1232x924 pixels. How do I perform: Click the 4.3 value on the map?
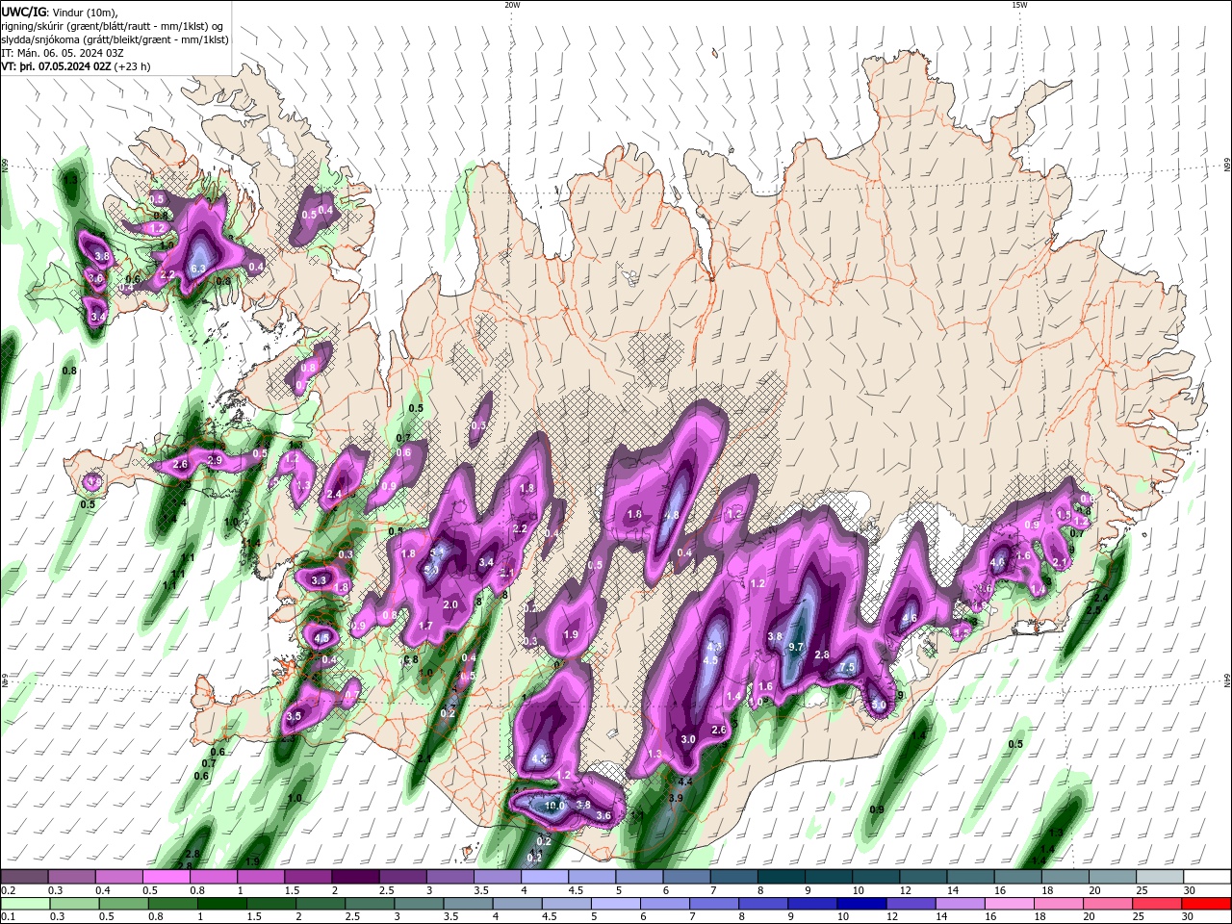pyautogui.click(x=714, y=648)
